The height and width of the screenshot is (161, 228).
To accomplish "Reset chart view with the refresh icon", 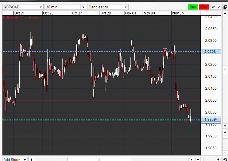I will [225, 159].
